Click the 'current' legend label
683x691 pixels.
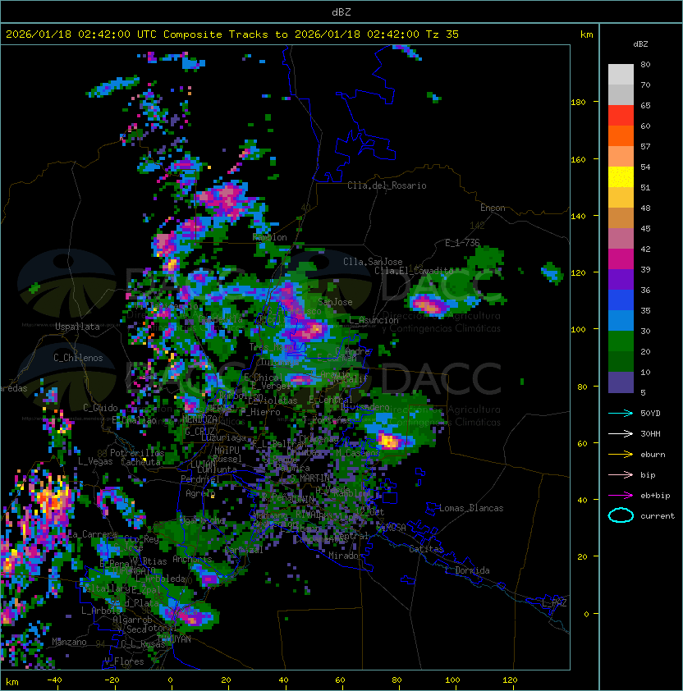click(658, 516)
